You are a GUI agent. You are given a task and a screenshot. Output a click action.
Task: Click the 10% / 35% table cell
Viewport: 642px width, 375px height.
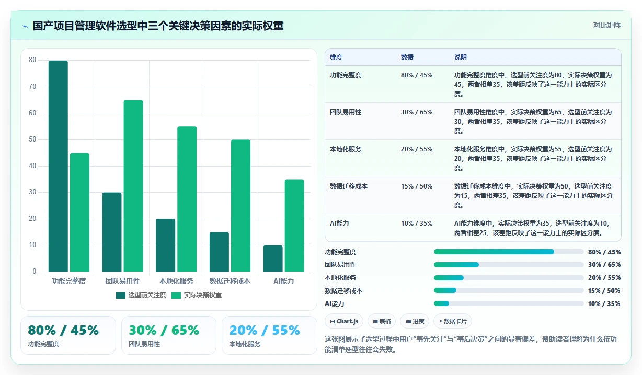(x=417, y=224)
